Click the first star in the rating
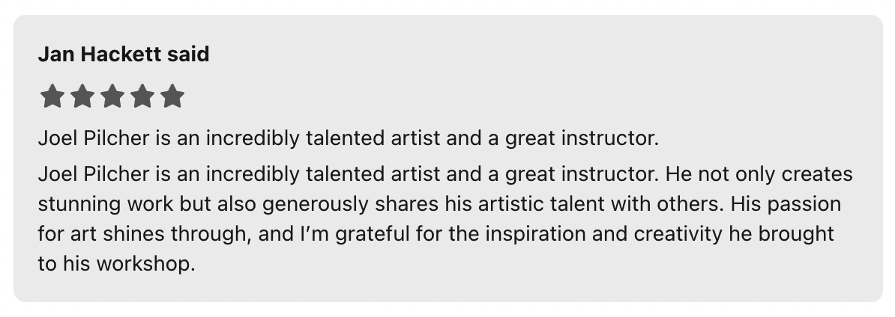Viewport: 895px width, 317px height. [51, 96]
